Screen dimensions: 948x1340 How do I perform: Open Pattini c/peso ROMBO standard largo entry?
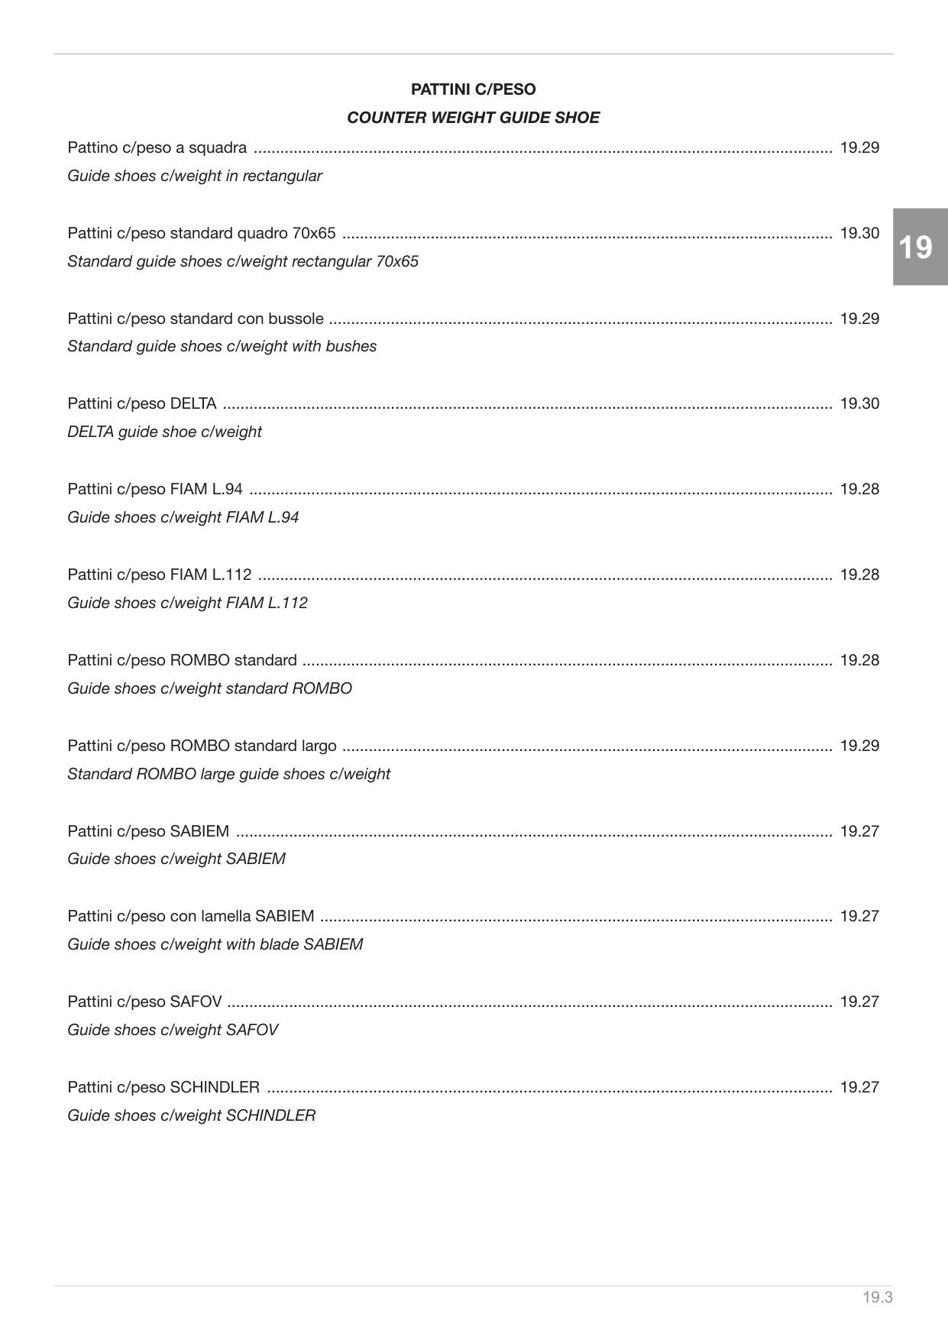point(473,746)
